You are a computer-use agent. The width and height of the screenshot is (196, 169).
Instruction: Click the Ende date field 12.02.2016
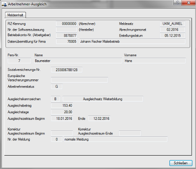99,119
